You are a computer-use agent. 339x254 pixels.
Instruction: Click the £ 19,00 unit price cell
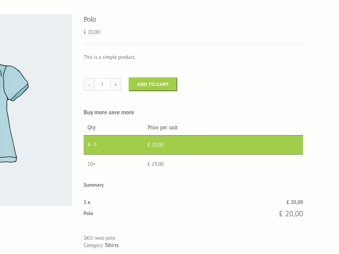(156, 164)
